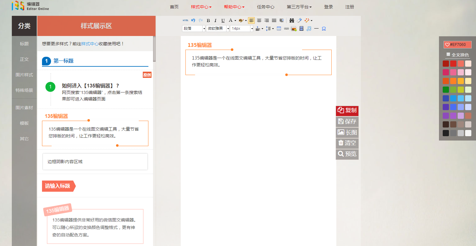Open the Find and Replace binoculars icon
Image resolution: width=476 pixels, height=246 pixels.
292,20
